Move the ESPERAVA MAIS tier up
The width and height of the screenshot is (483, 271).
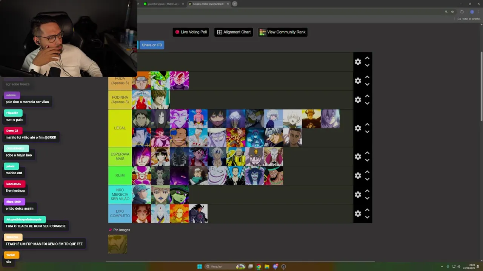[367, 153]
